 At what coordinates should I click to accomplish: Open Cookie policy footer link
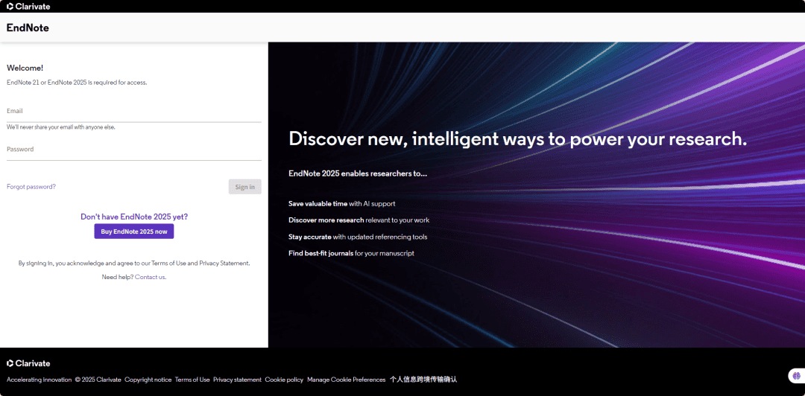pos(284,380)
